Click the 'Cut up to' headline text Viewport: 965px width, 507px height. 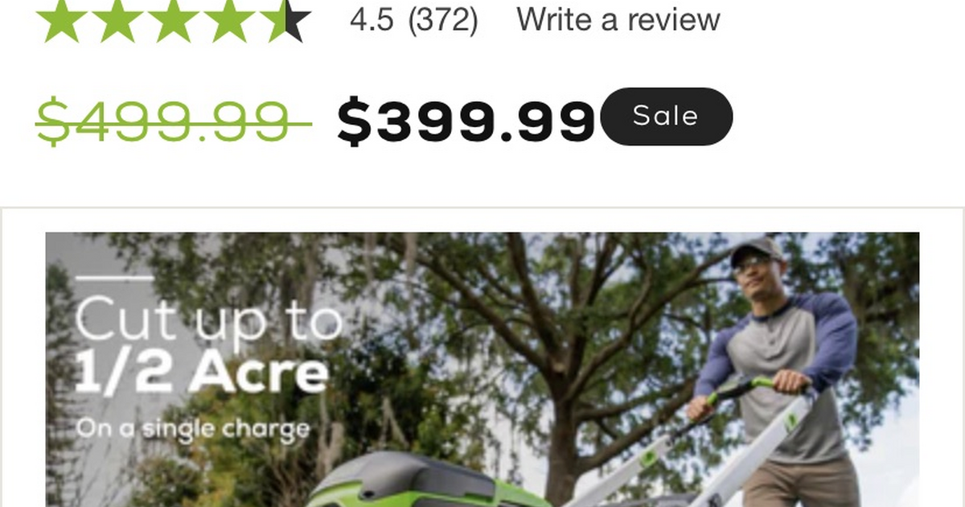(x=209, y=320)
